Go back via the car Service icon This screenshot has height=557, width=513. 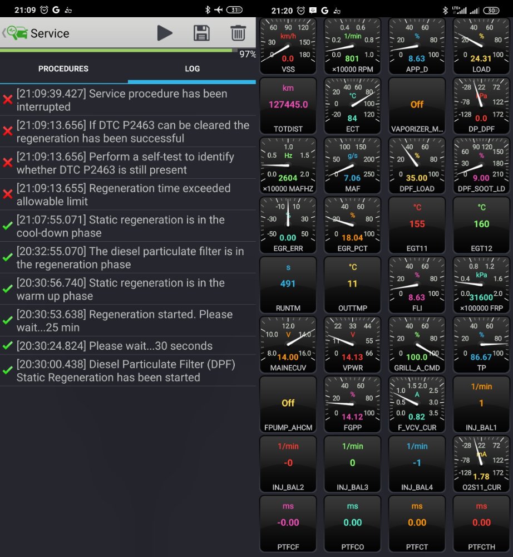[16, 33]
